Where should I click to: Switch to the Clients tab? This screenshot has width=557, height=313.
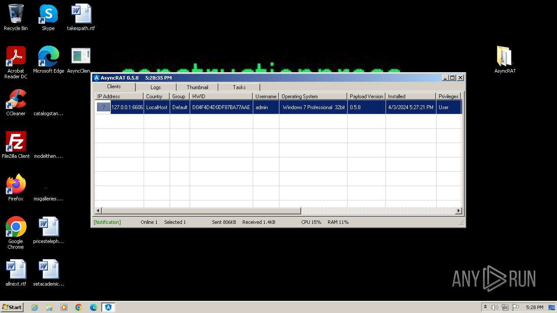114,87
